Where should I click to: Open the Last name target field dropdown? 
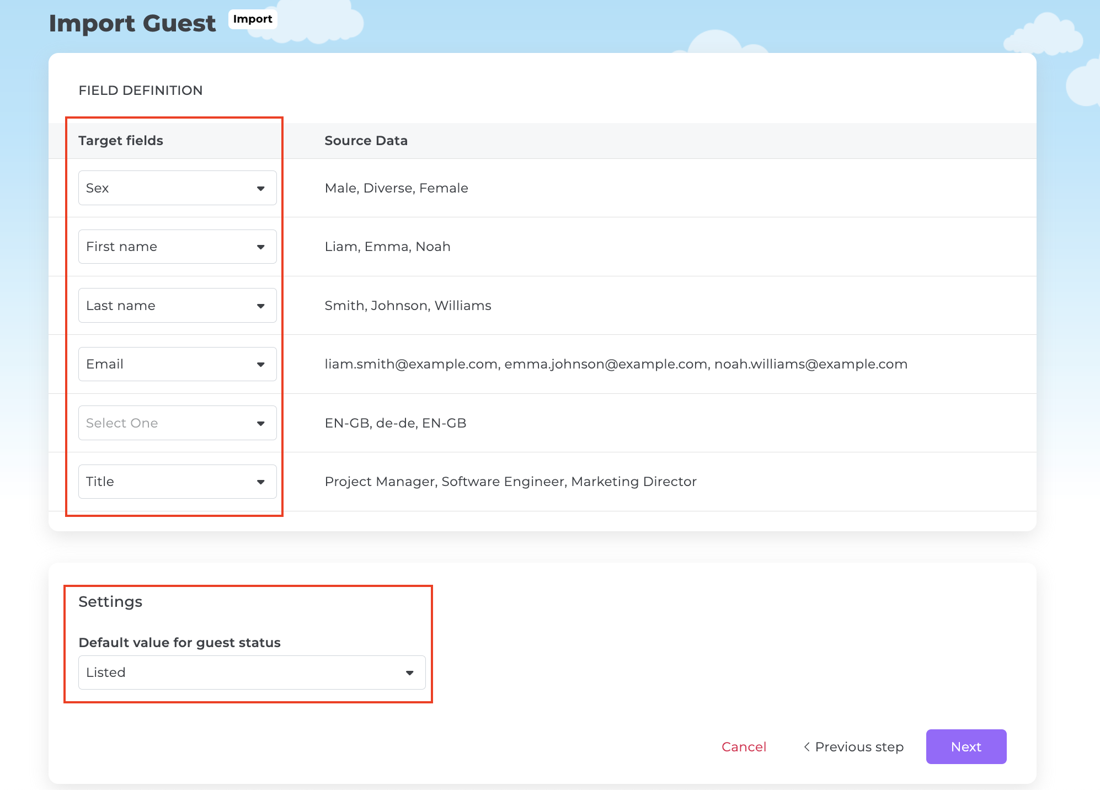177,306
